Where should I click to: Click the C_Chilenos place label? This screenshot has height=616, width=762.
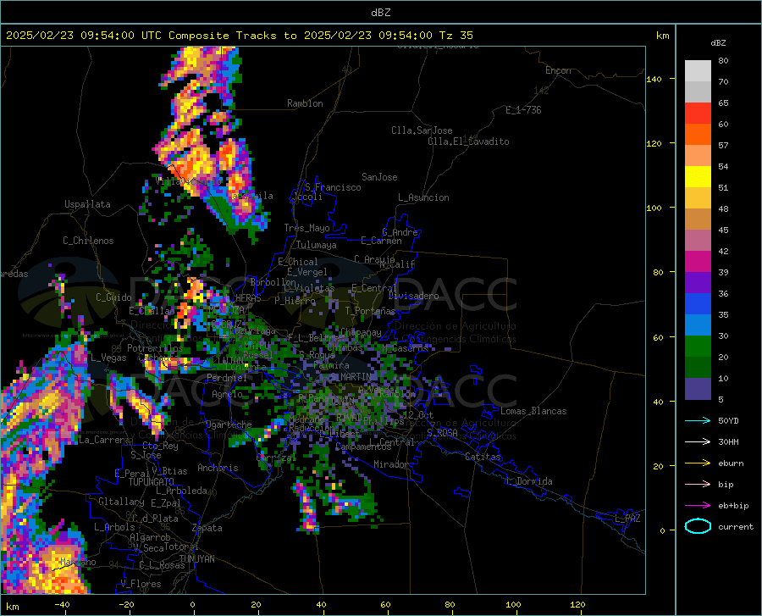pos(88,241)
